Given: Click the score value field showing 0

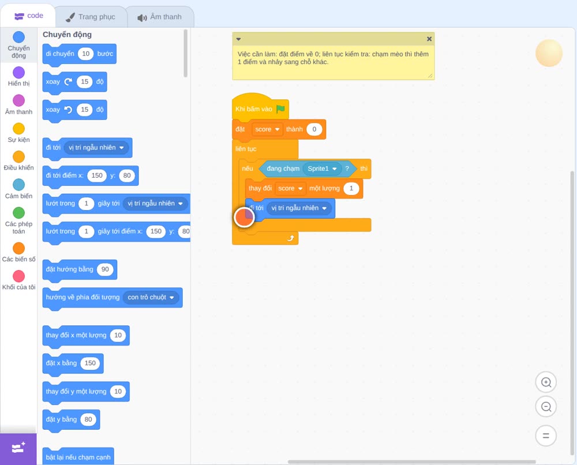Looking at the screenshot, I should [x=314, y=129].
